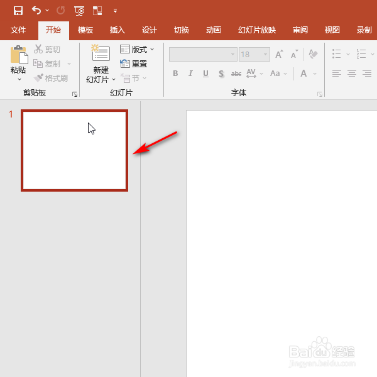377x377 pixels.
Task: Click the Undo arrow icon
Action: click(36, 10)
